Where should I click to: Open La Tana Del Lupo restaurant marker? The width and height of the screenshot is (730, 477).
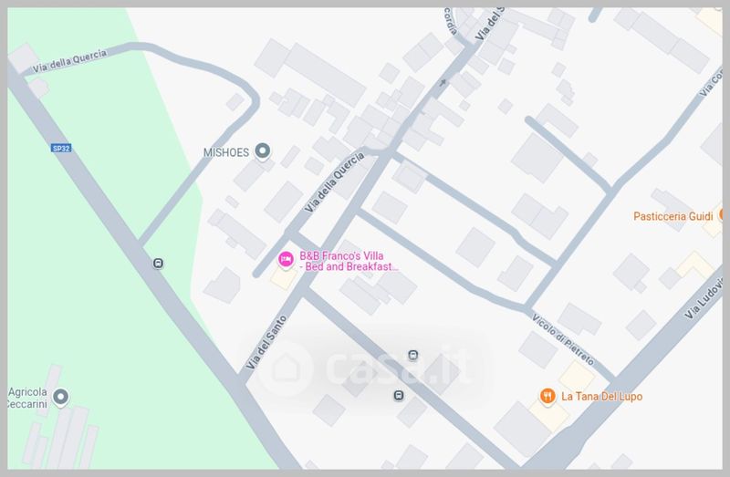[547, 396]
